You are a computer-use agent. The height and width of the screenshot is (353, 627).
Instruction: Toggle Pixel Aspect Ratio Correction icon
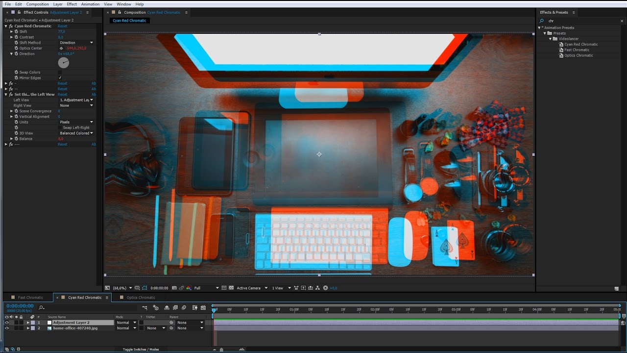[296, 288]
